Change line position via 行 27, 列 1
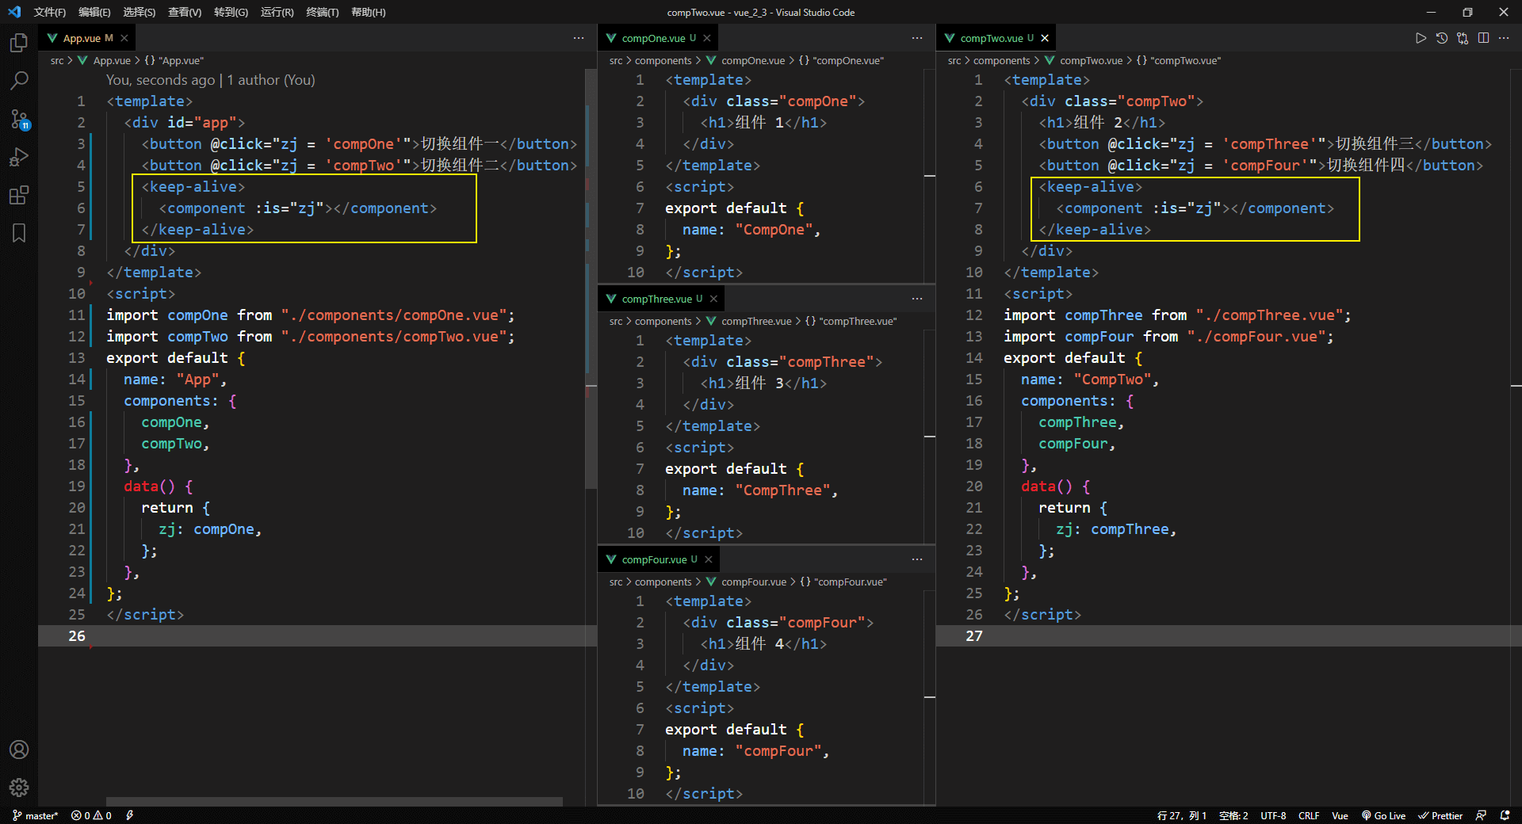This screenshot has width=1522, height=824. coord(1181,815)
